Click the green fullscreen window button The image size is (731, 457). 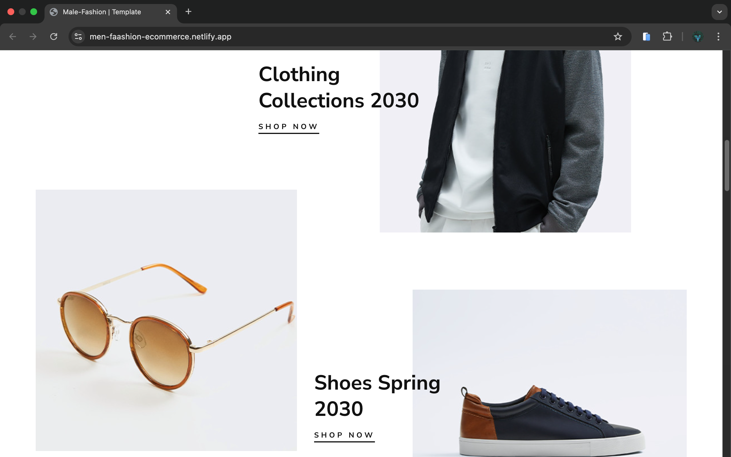click(34, 12)
